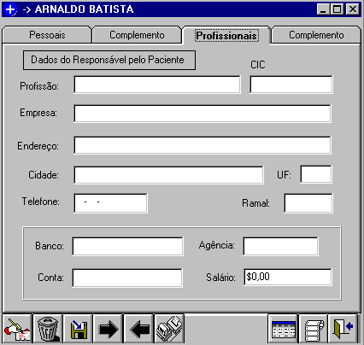Click the exit door icon
364x345 pixels.
pos(343,329)
